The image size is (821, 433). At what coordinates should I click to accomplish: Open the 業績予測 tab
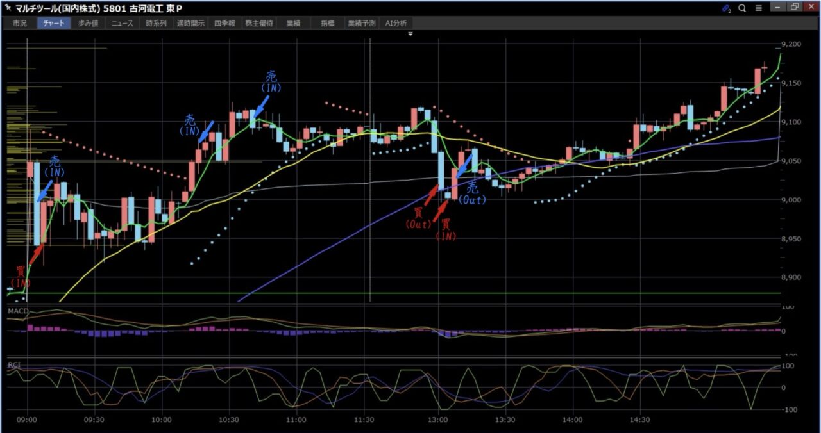tap(361, 23)
